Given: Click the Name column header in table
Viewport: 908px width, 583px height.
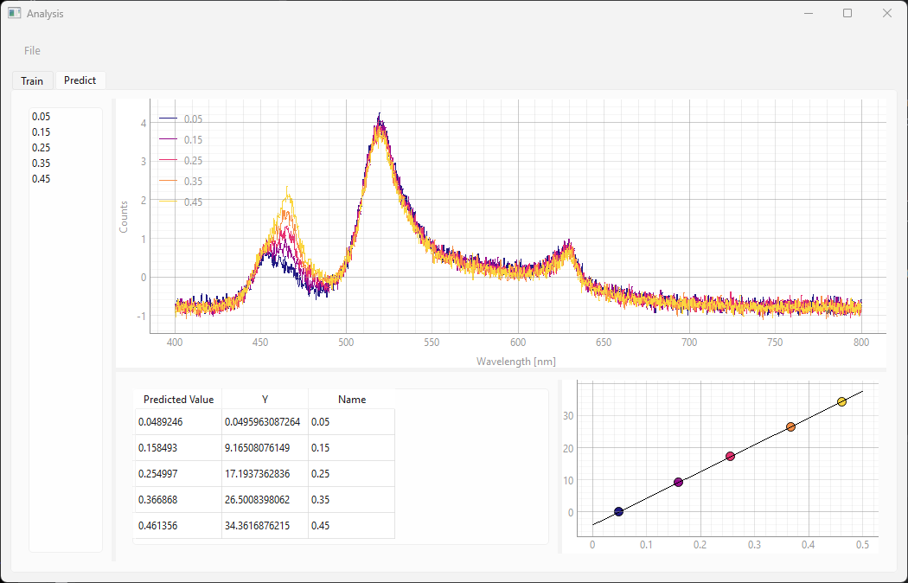Looking at the screenshot, I should coord(351,400).
